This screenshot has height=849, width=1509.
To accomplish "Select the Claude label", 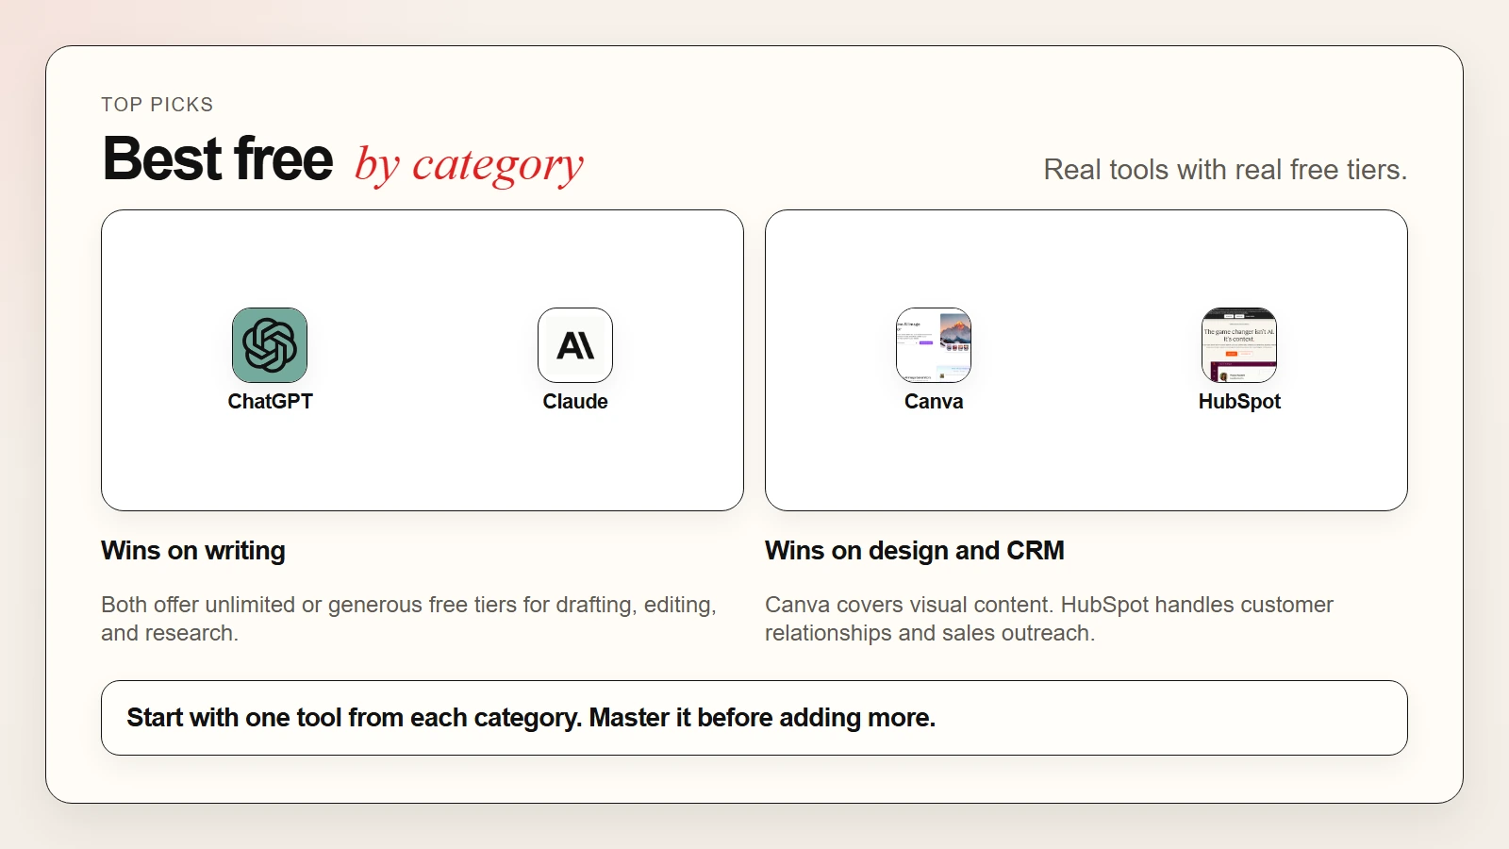I will pyautogui.click(x=575, y=402).
